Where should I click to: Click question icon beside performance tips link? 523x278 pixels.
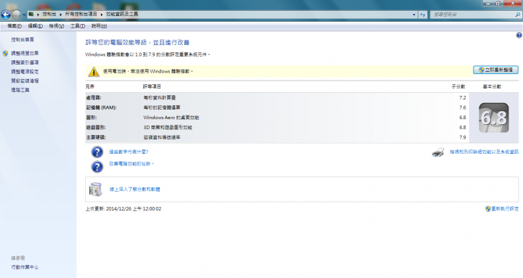pyautogui.click(x=97, y=167)
